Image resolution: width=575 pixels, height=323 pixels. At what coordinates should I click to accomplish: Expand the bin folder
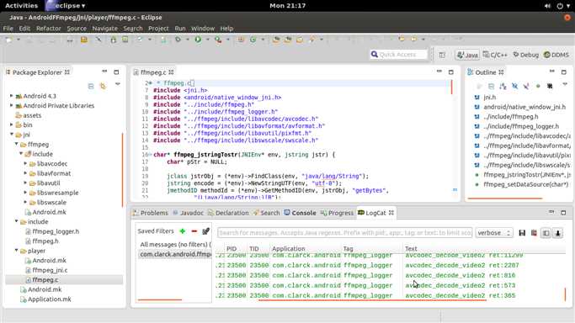[x=12, y=124]
